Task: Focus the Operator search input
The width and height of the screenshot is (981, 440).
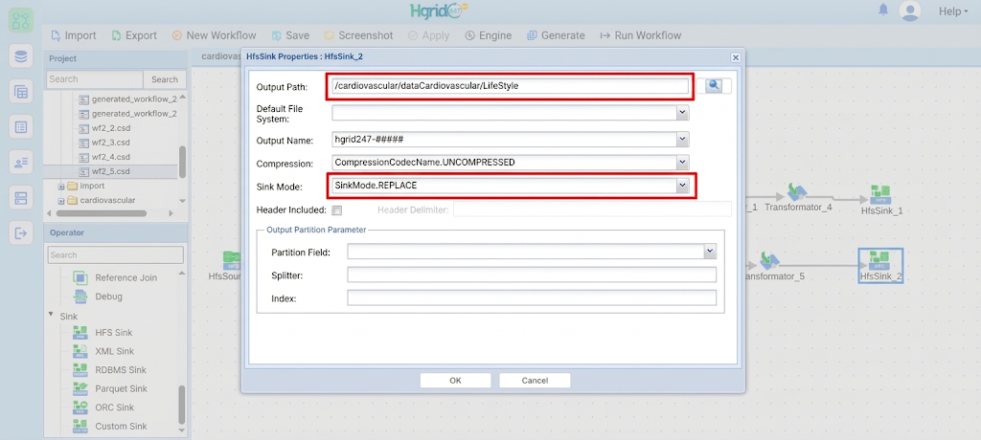Action: (116, 255)
